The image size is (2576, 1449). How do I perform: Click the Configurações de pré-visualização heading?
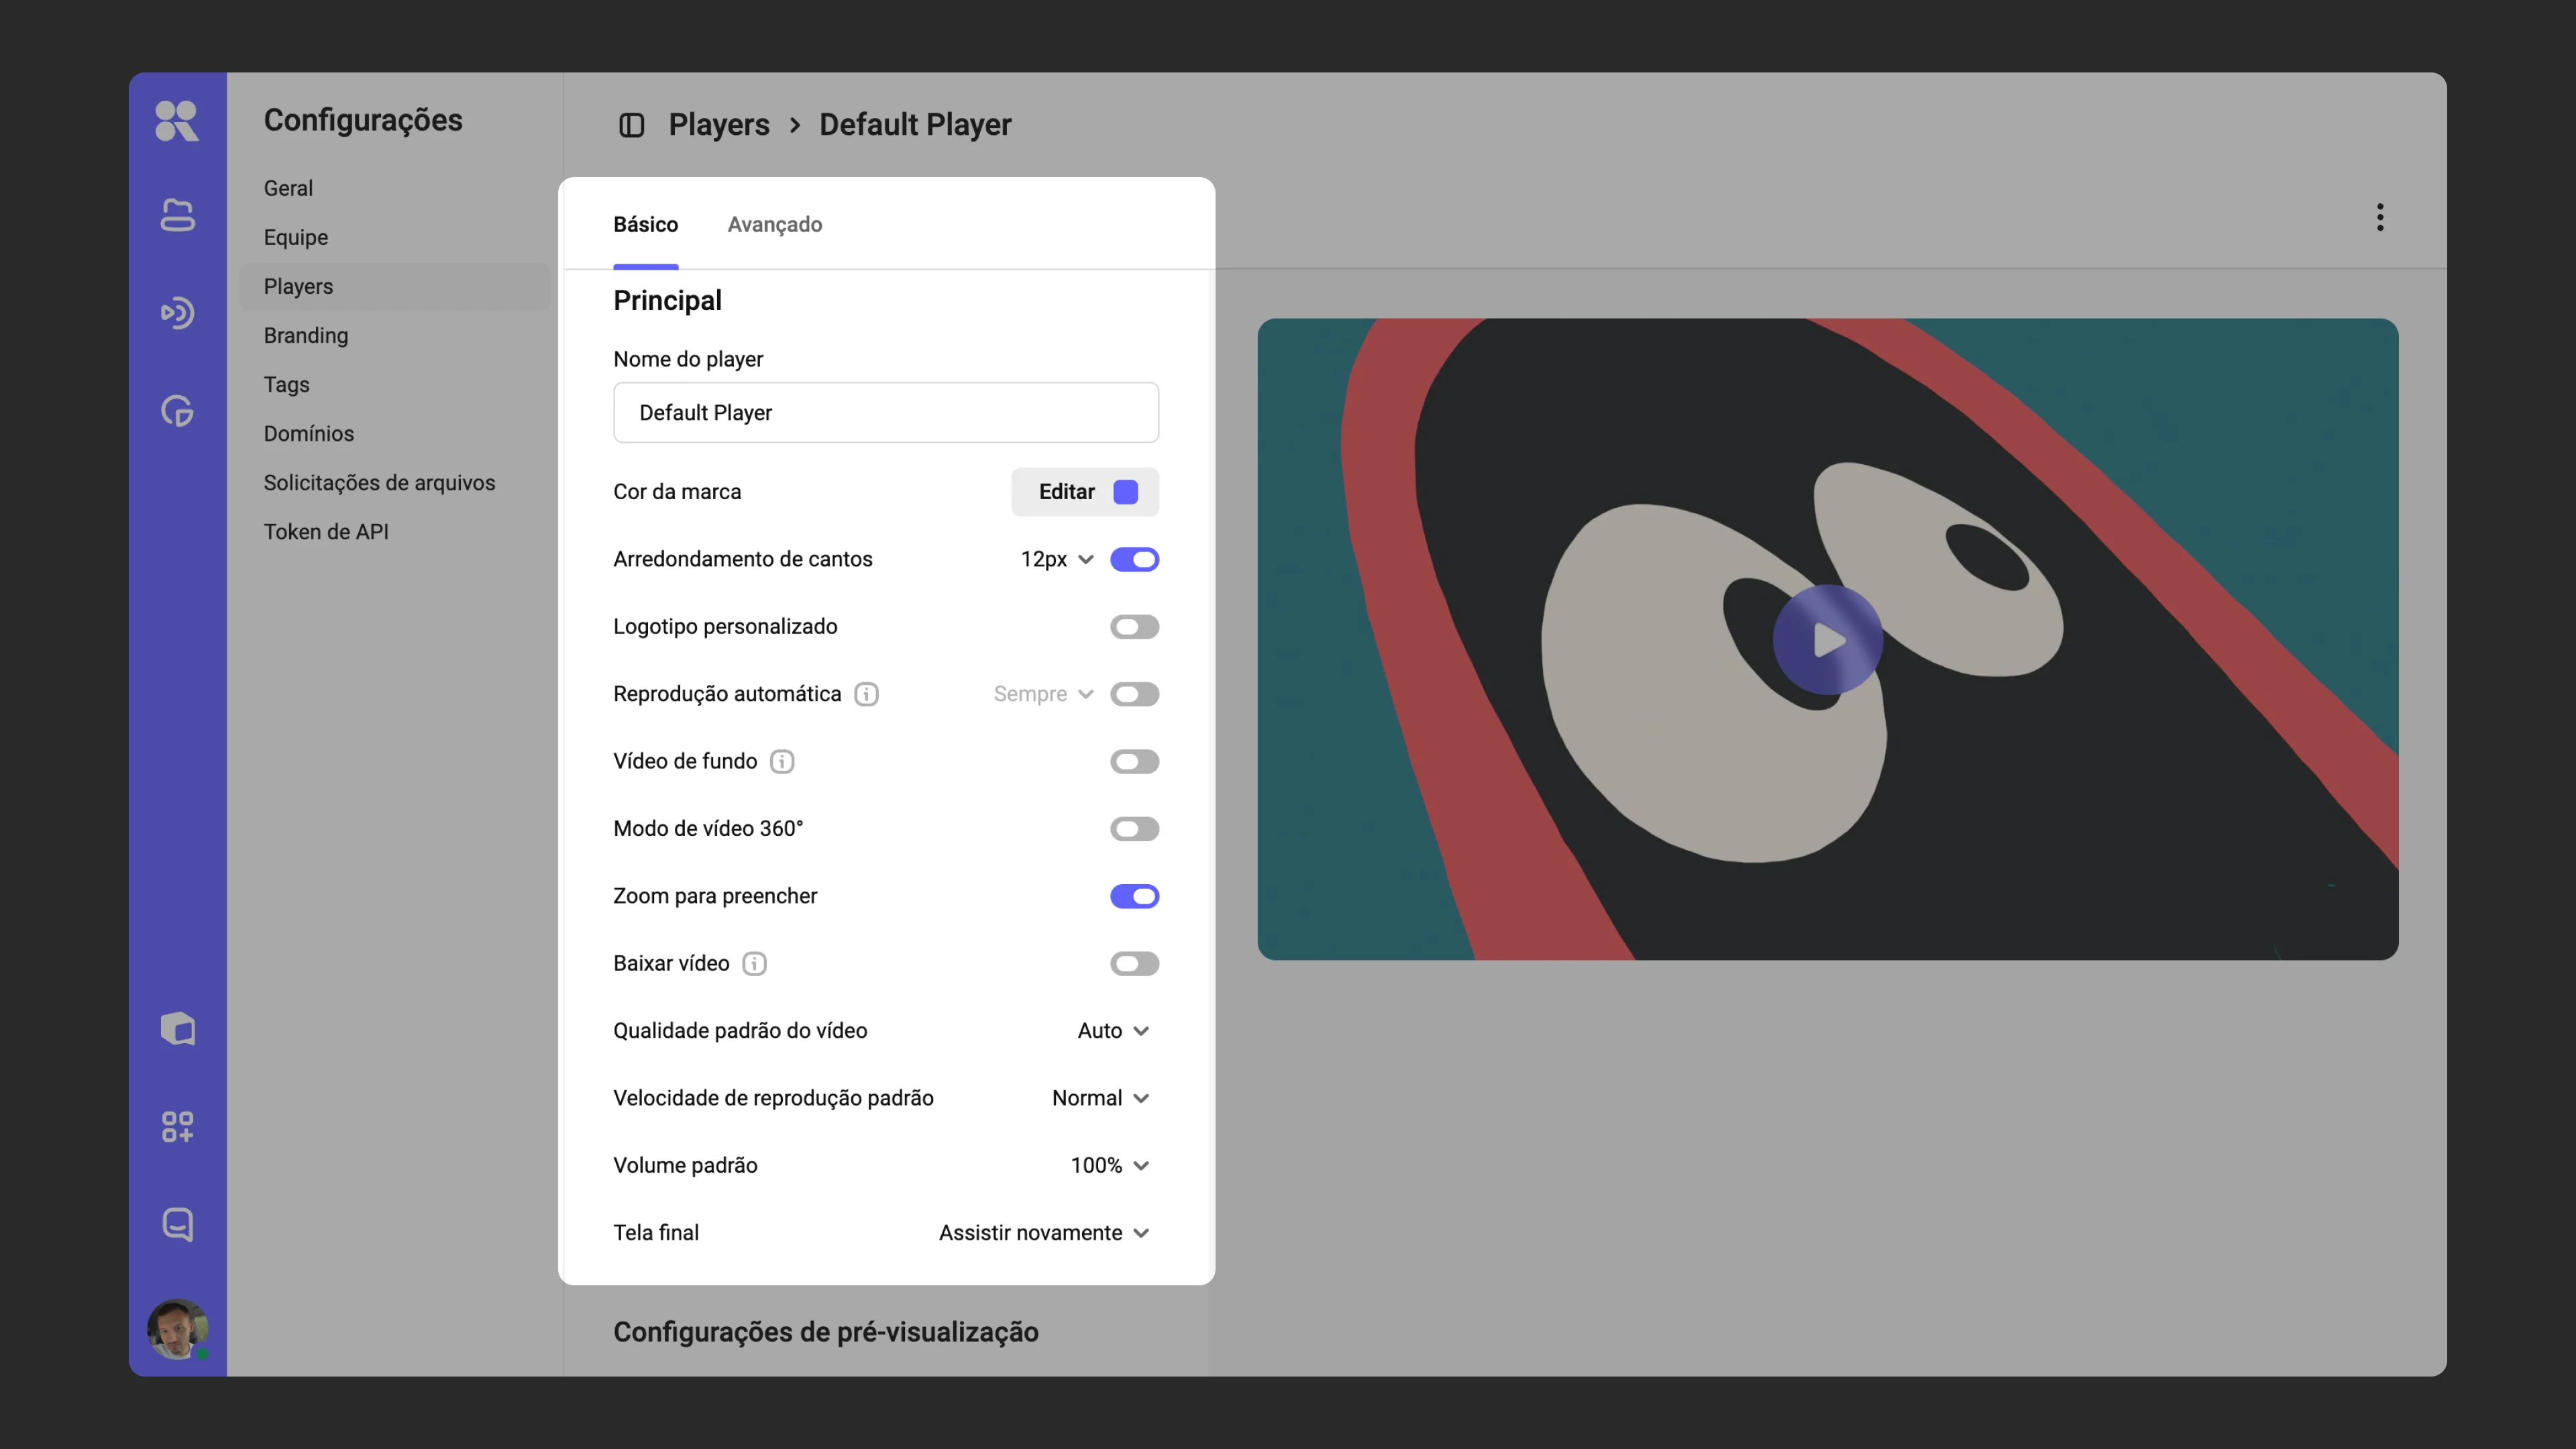pos(825,1332)
